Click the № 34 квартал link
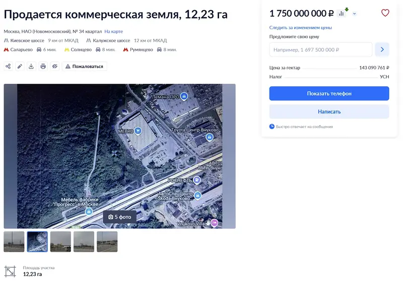The height and width of the screenshot is (287, 403). [x=87, y=31]
